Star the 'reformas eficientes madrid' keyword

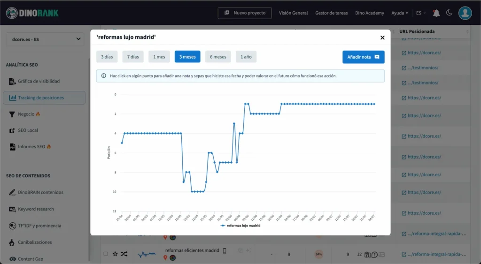coord(115,254)
